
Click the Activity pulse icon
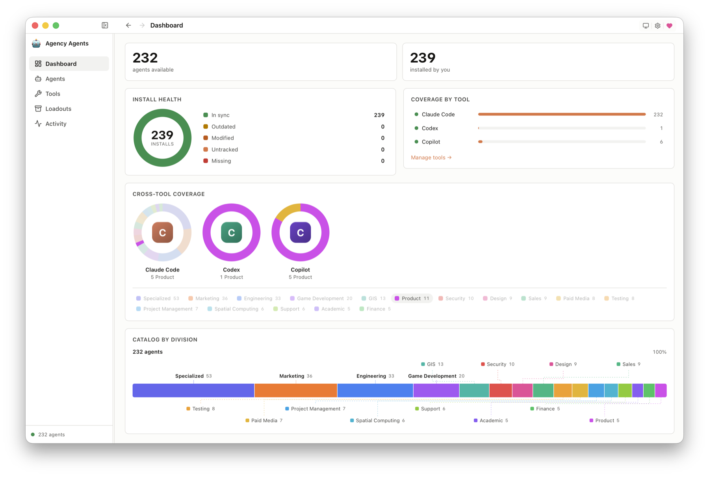(38, 124)
